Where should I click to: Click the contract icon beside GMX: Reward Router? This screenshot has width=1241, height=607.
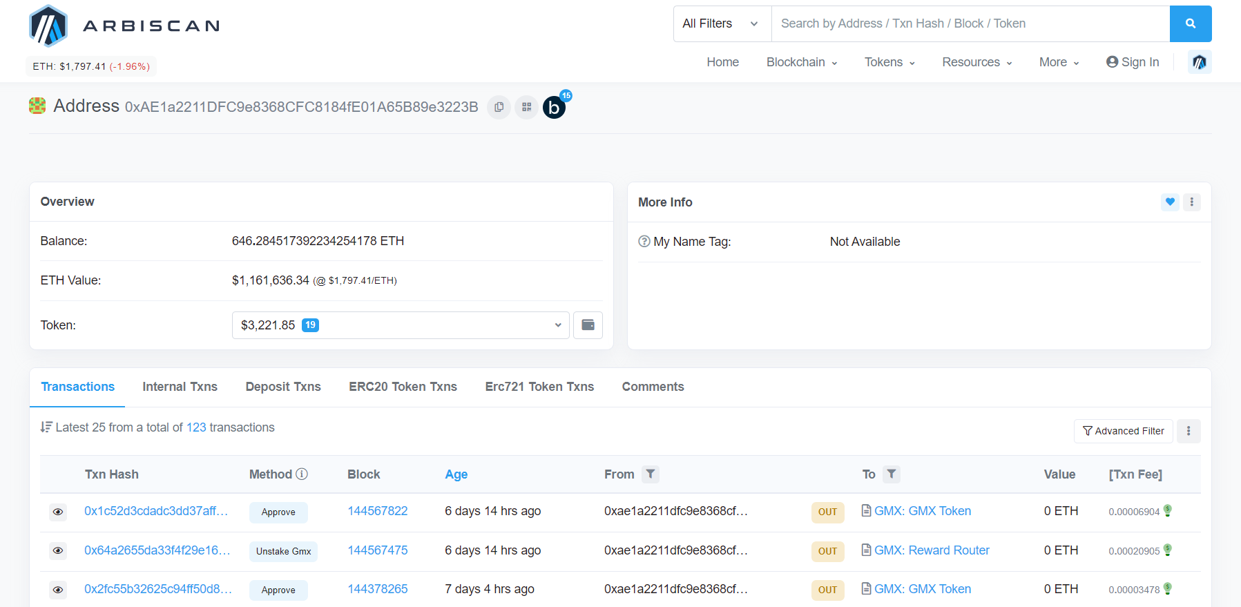tap(866, 550)
